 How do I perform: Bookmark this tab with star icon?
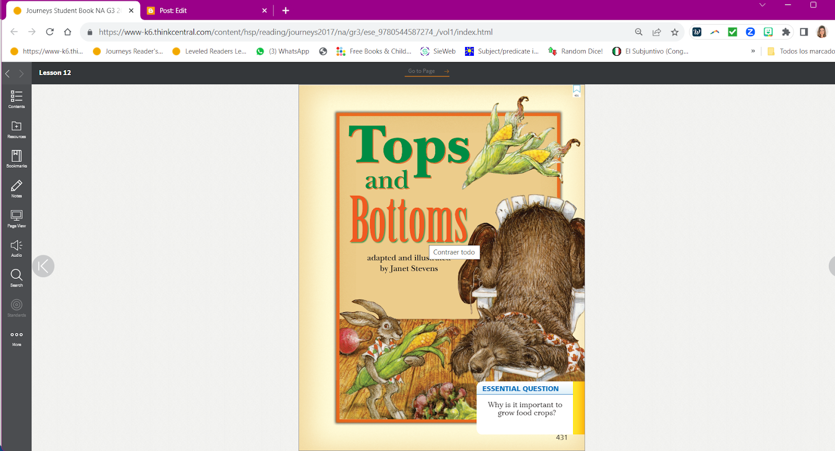675,32
